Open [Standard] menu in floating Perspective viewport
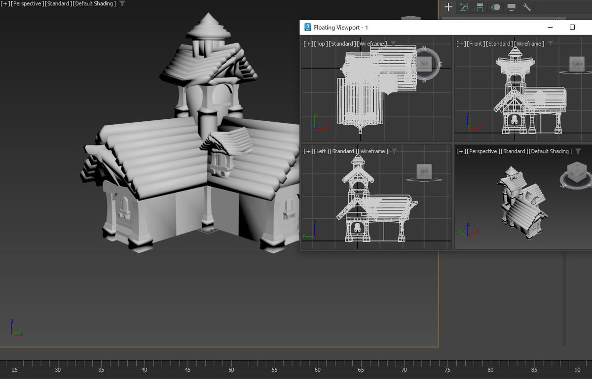 514,151
